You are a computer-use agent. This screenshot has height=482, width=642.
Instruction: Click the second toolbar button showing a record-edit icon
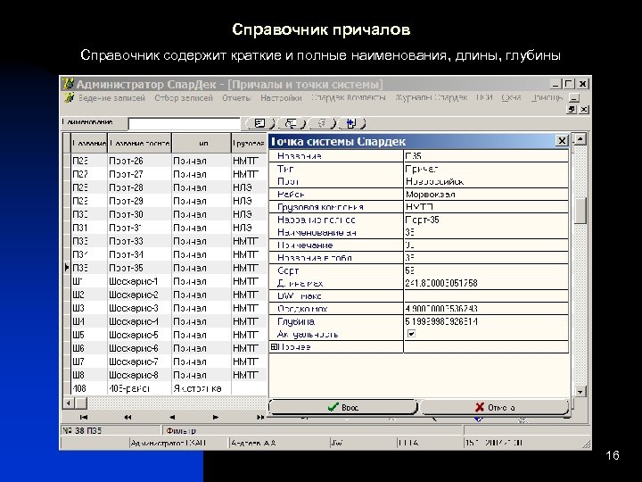(x=292, y=123)
